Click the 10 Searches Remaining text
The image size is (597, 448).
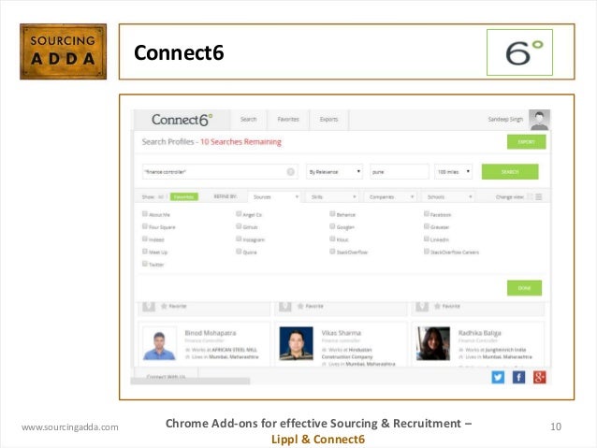coord(240,142)
